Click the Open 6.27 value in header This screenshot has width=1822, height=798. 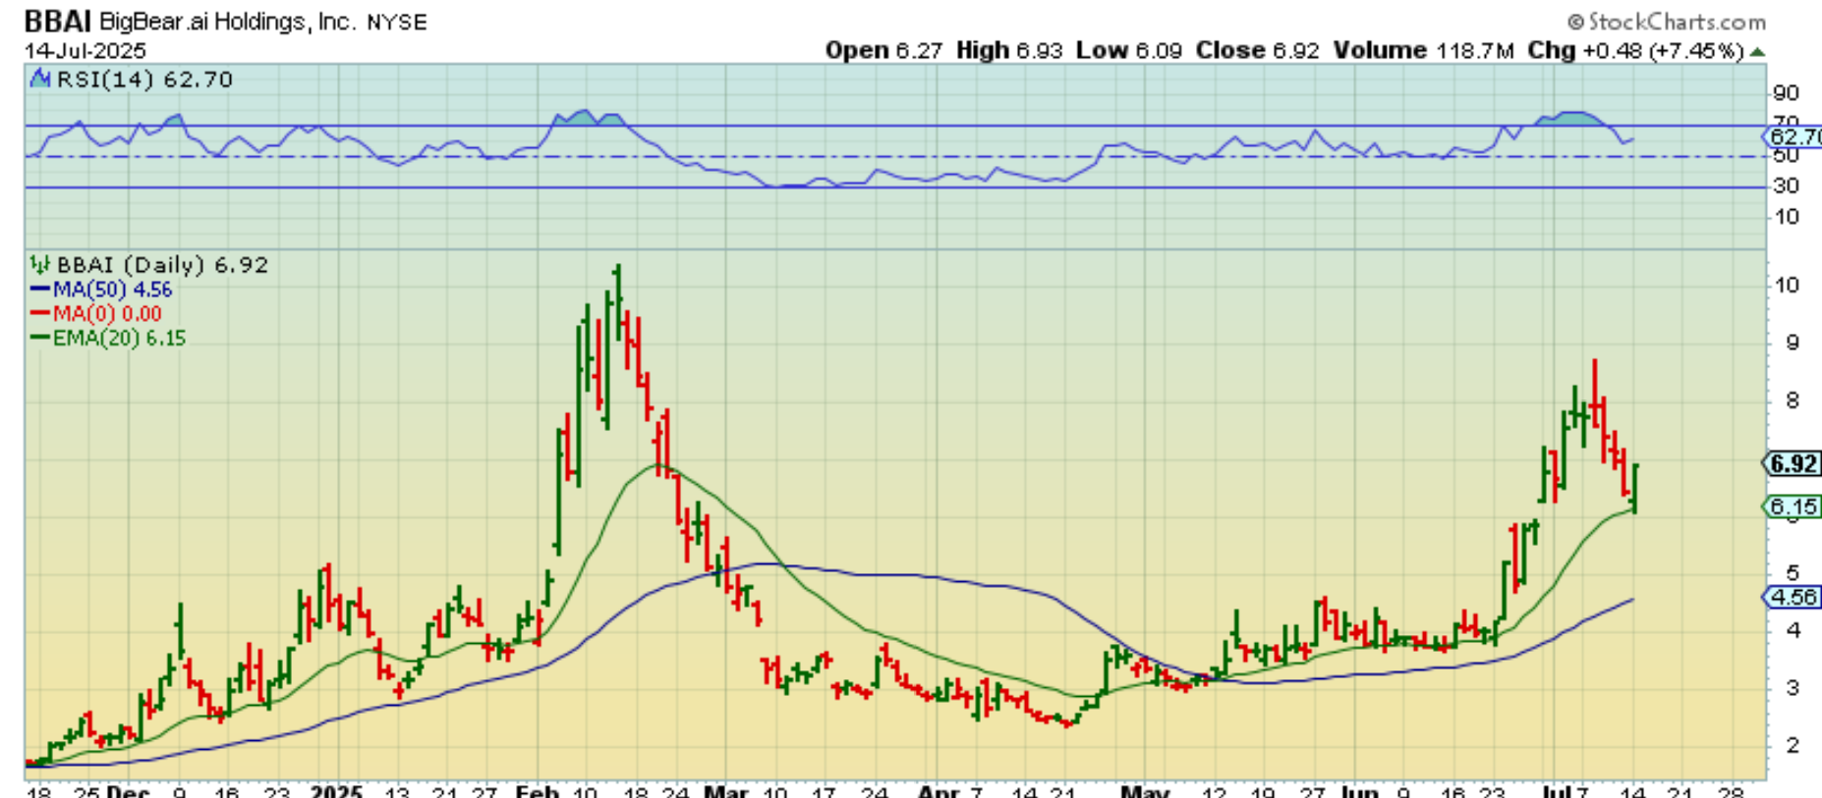[x=884, y=50]
